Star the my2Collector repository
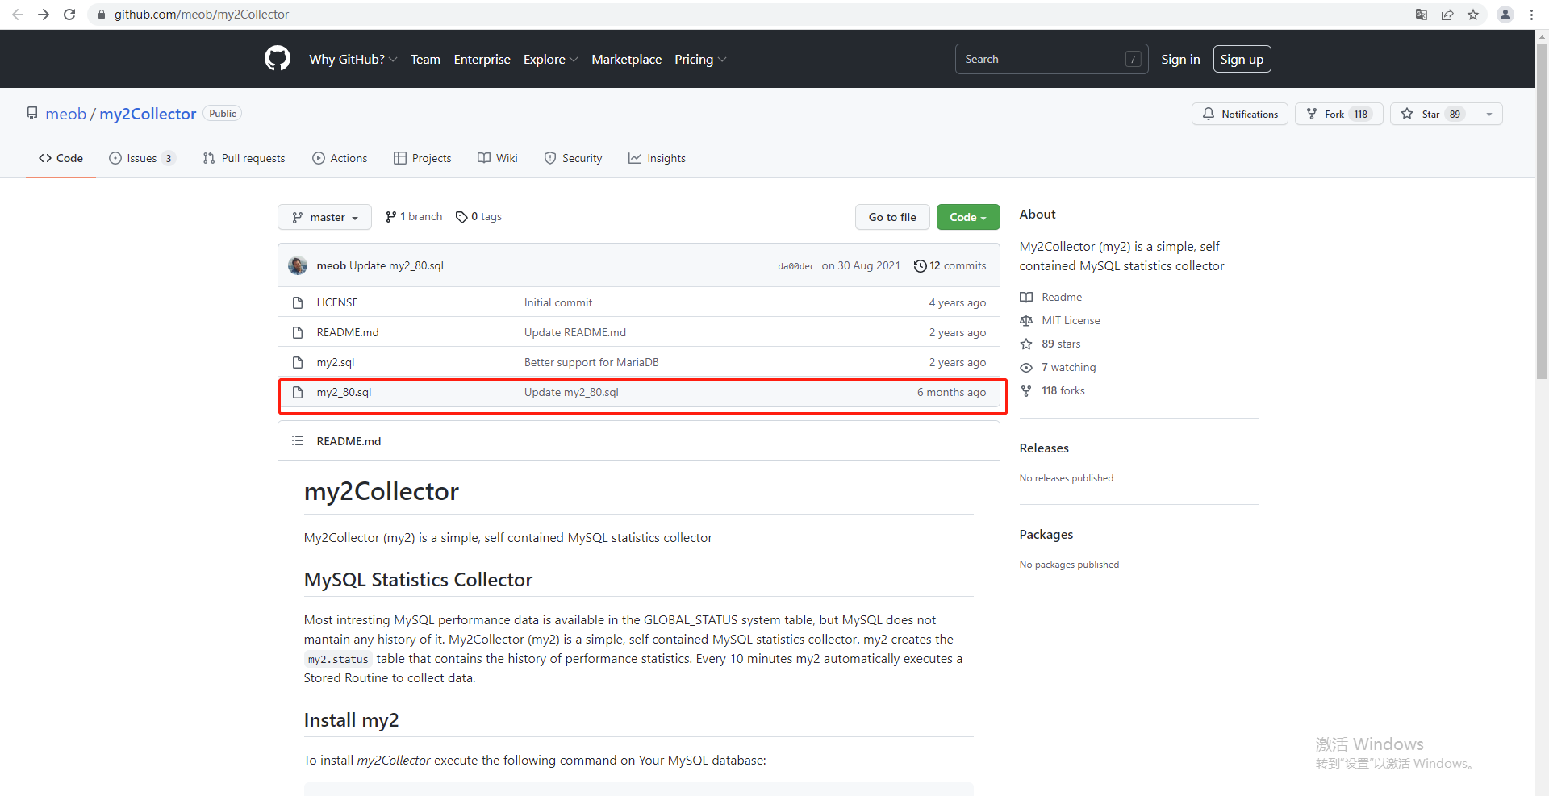Screen dimensions: 1549x796 pyautogui.click(x=1432, y=114)
